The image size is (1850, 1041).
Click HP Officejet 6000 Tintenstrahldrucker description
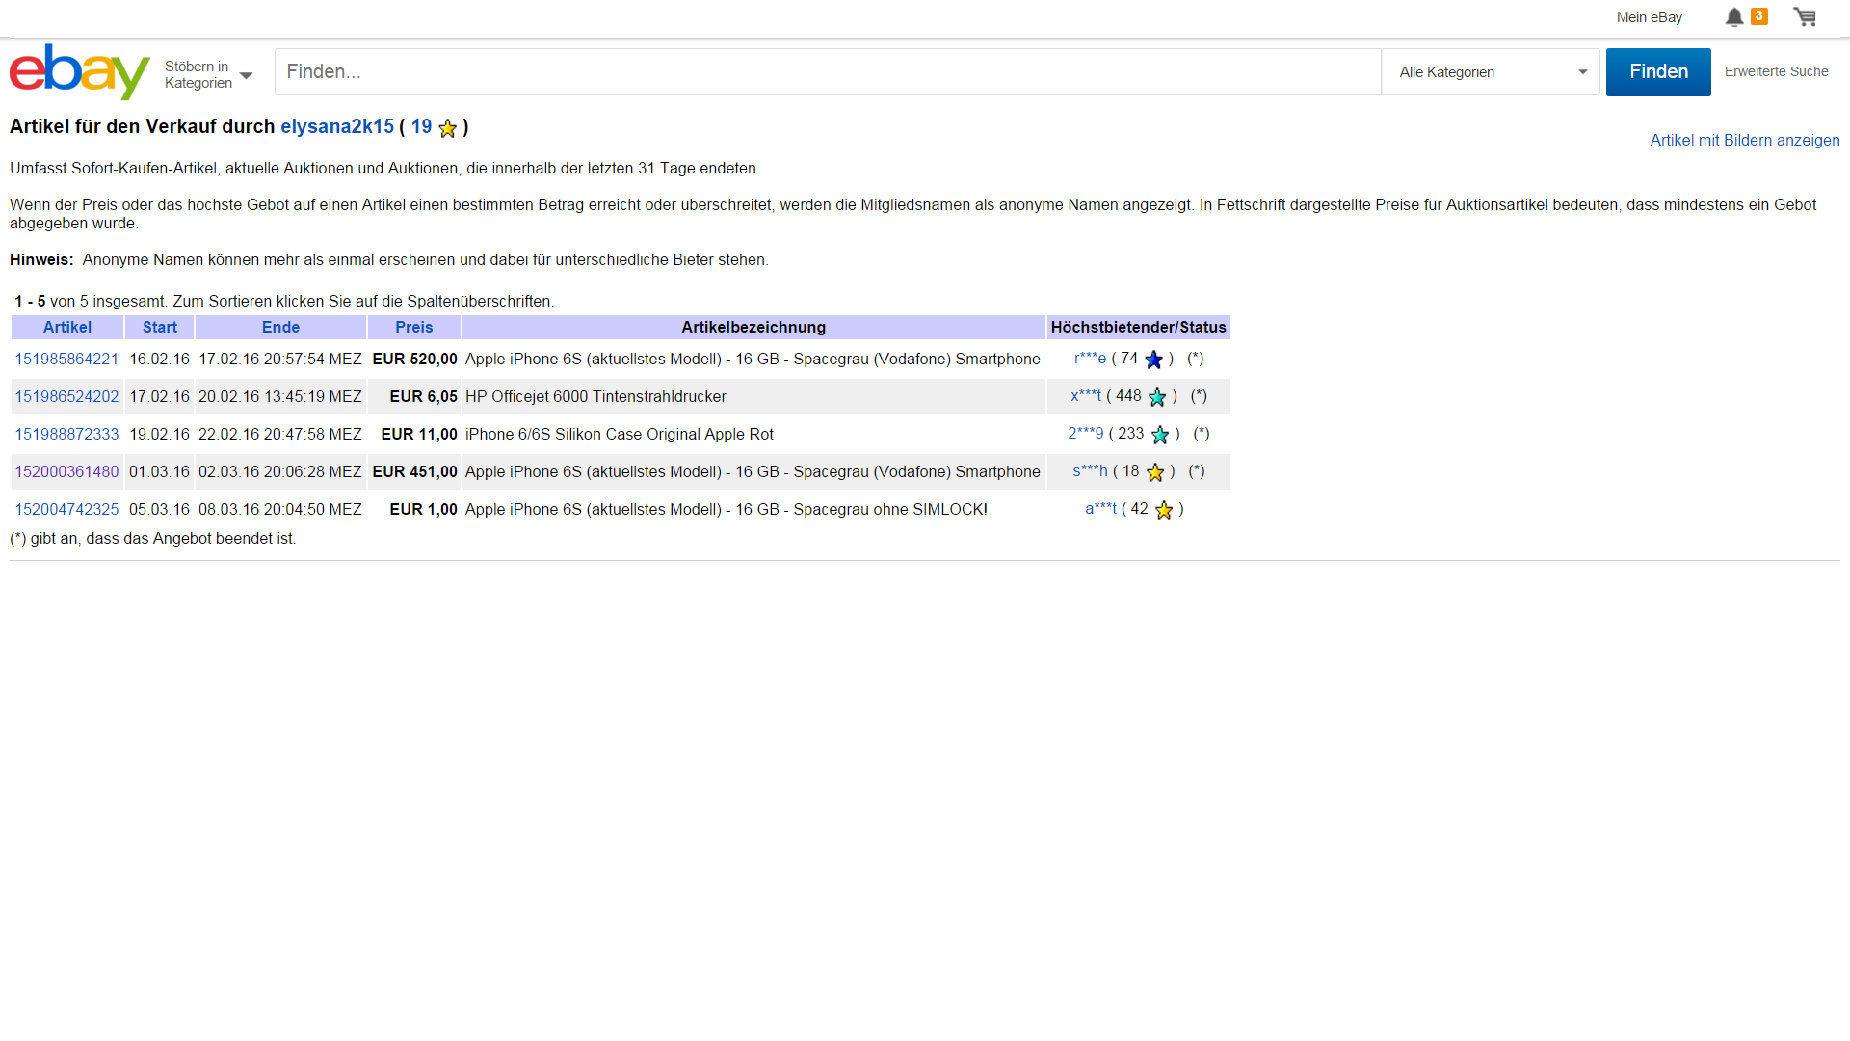595,396
